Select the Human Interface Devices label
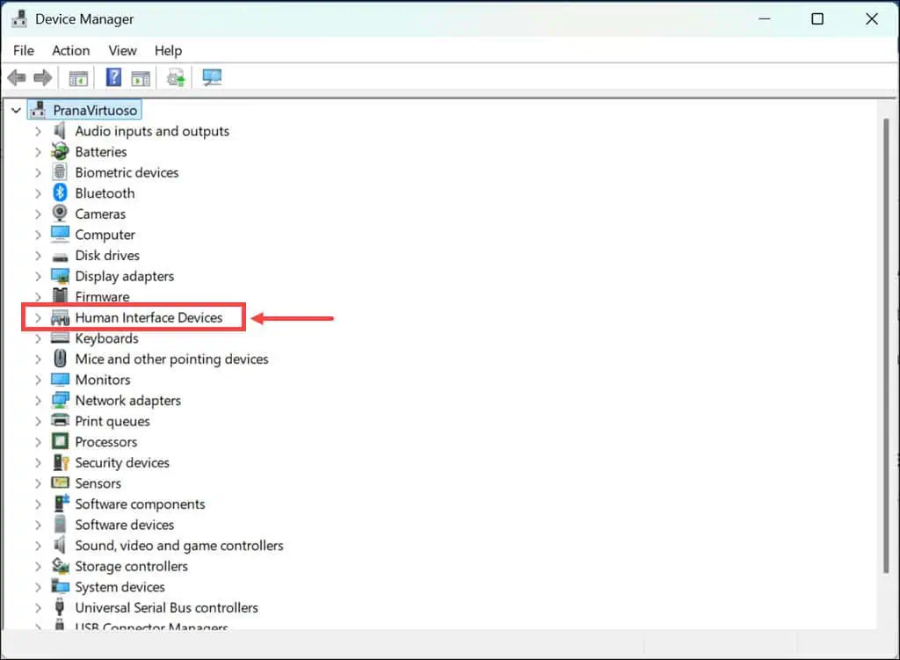This screenshot has height=660, width=900. (x=149, y=317)
